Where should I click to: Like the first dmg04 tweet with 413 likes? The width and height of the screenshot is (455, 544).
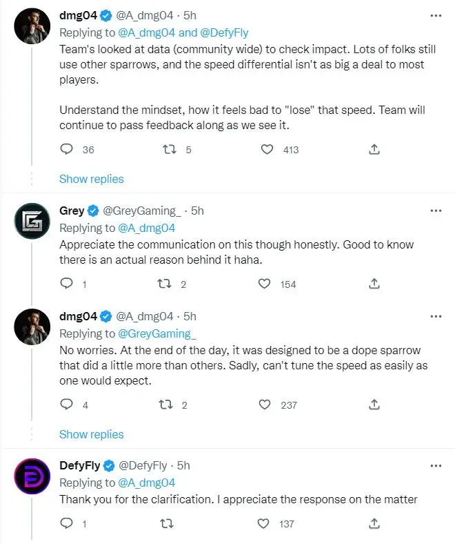click(267, 149)
